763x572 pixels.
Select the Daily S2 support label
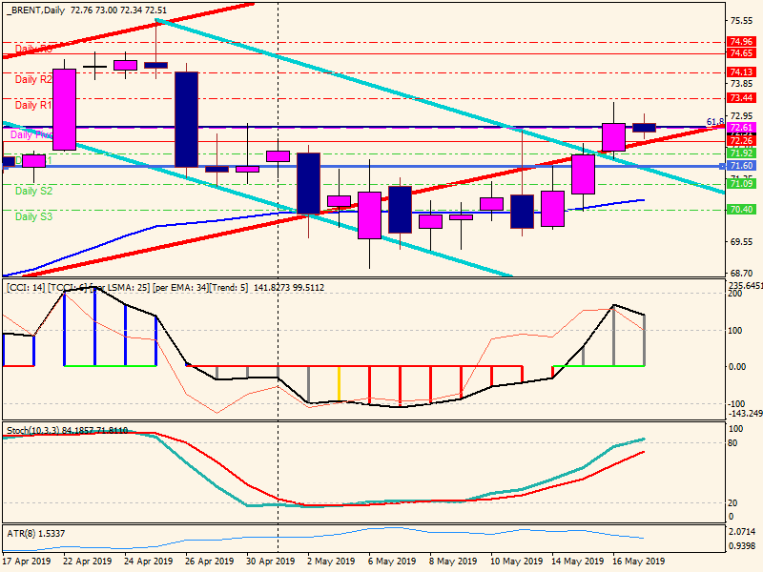point(33,192)
